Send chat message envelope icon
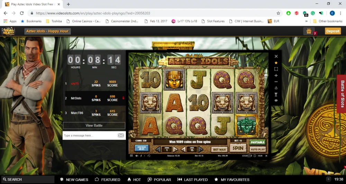This screenshot has width=346, height=184. pos(121,136)
